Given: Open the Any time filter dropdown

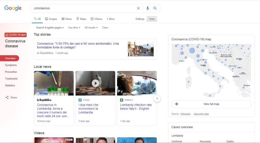Looking at the screenshot, I should (x=74, y=28).
